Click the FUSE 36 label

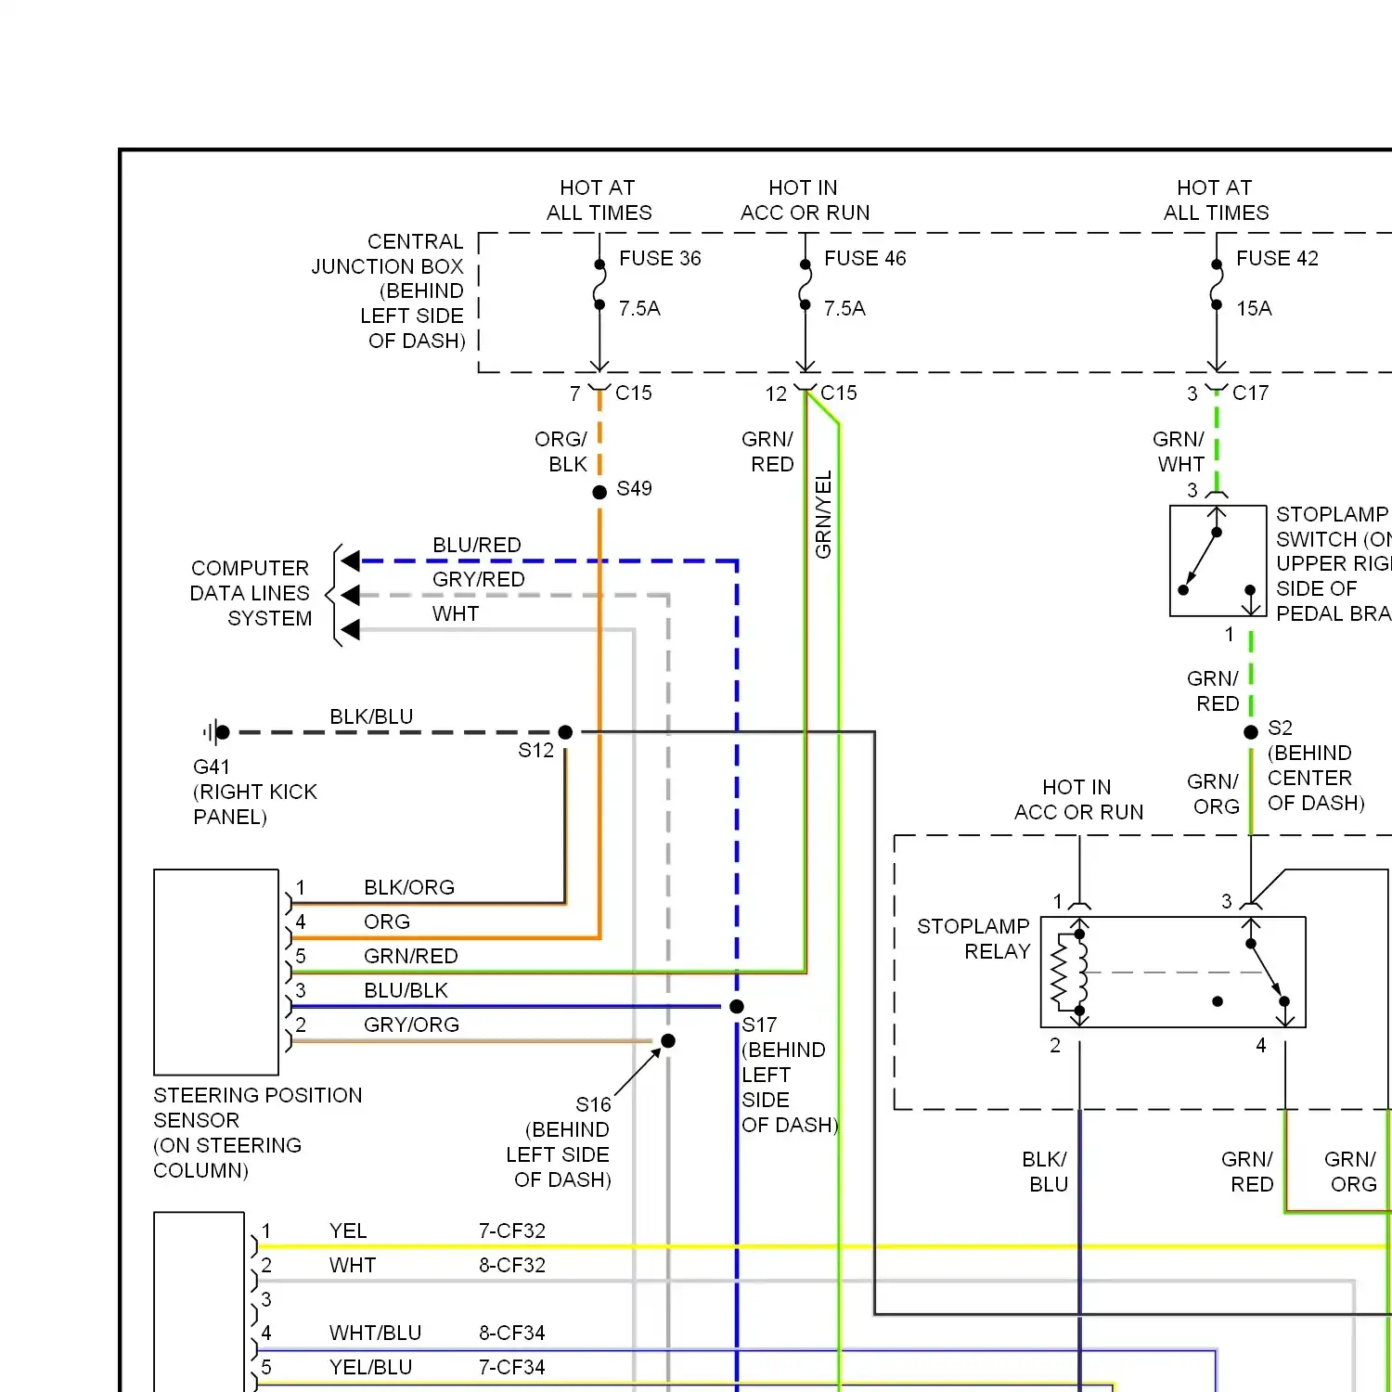pyautogui.click(x=660, y=258)
